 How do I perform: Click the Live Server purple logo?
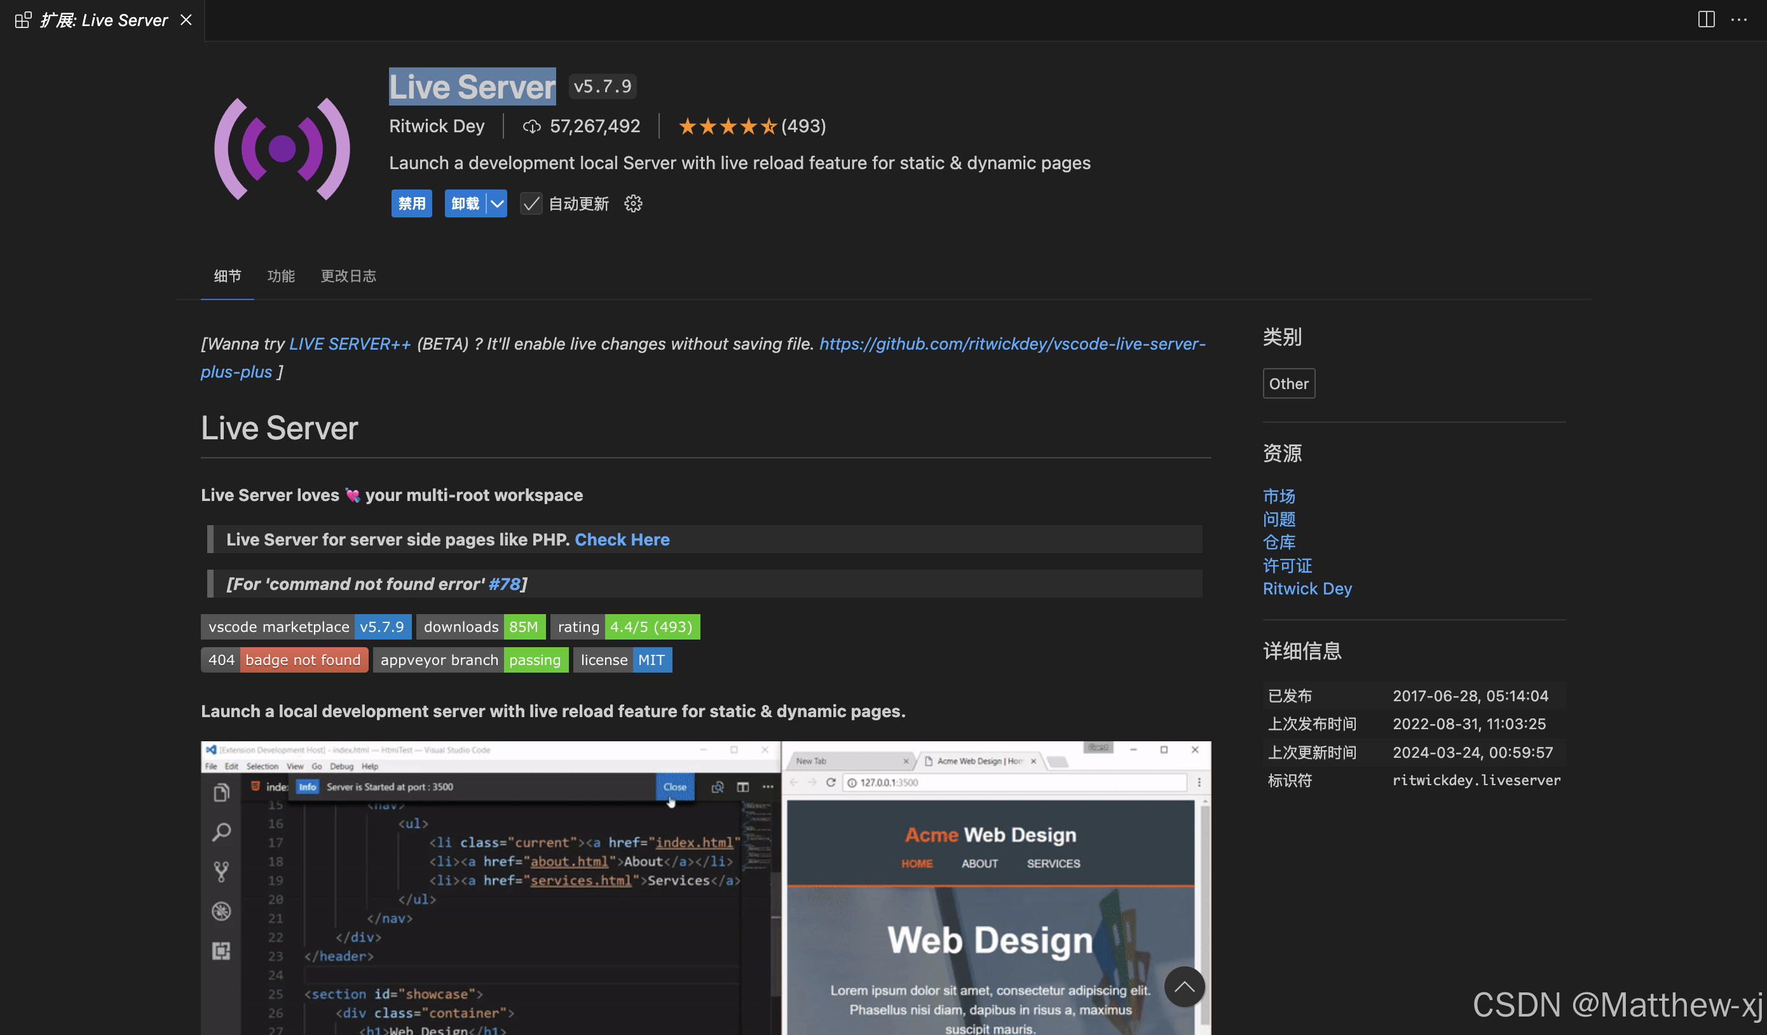click(282, 149)
